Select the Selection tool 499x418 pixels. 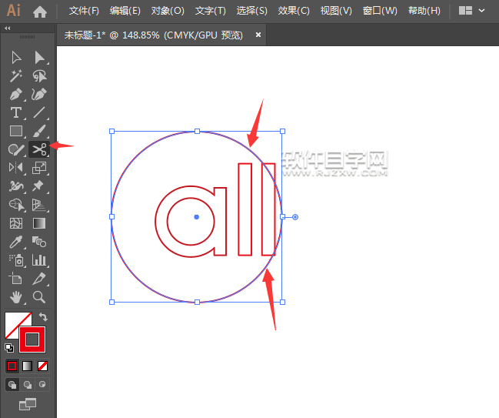tap(16, 58)
